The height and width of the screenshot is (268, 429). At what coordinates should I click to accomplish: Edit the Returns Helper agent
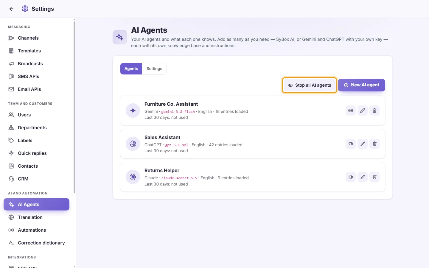click(363, 177)
